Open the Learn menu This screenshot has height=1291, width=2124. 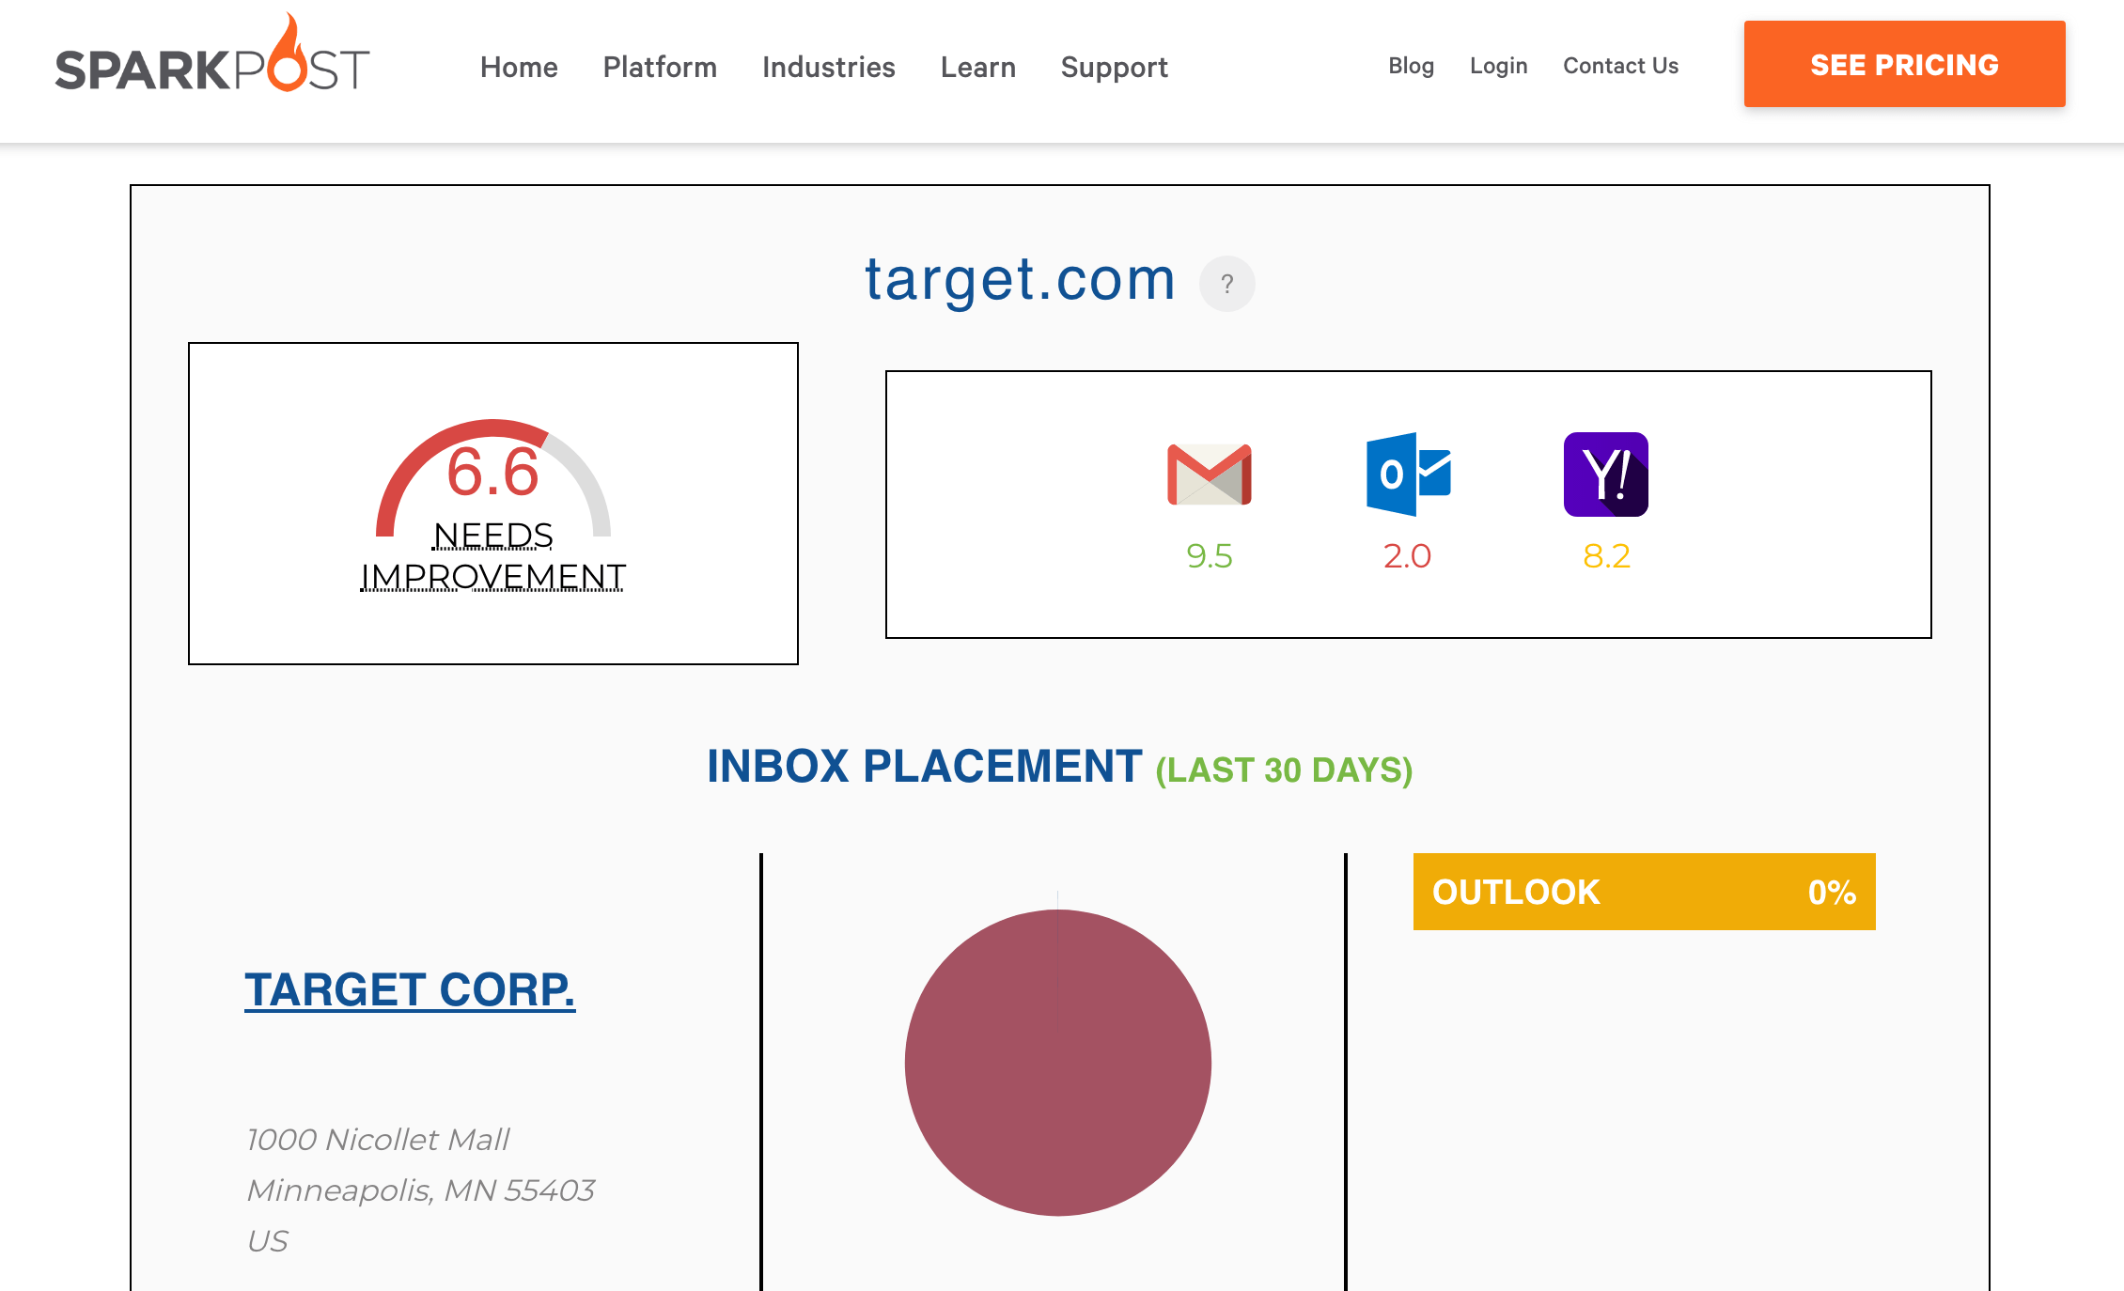click(977, 68)
